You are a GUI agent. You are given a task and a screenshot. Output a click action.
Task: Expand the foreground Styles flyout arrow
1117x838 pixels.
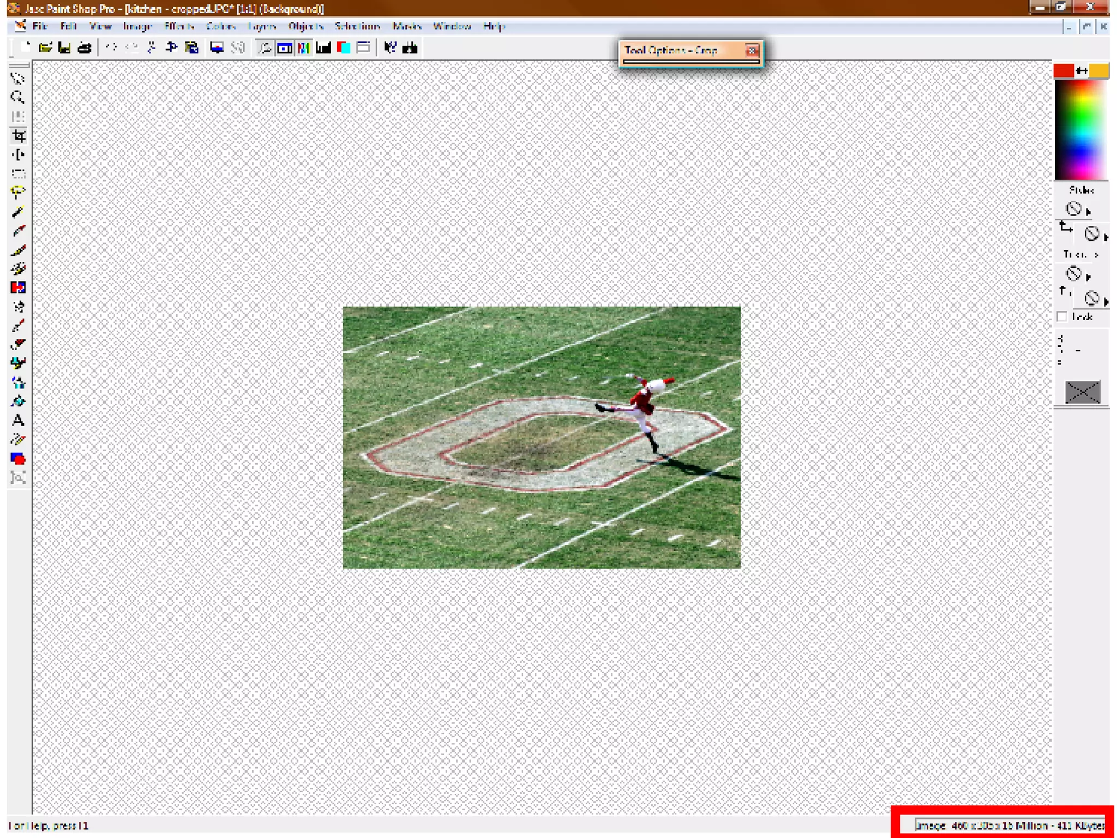click(x=1088, y=212)
